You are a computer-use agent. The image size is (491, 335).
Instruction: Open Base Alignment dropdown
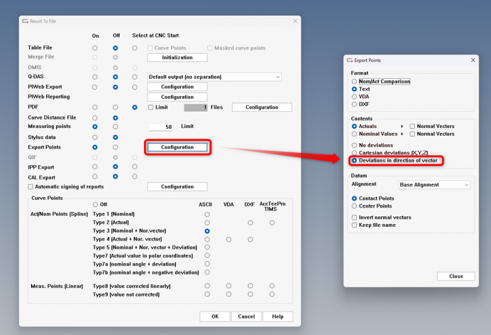tap(434, 184)
